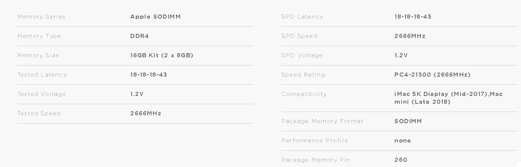Select the DDR4 value
This screenshot has height=167, width=521.
[140, 36]
